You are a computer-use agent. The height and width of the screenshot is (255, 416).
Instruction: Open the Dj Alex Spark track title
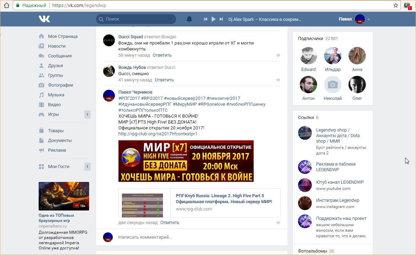265,19
